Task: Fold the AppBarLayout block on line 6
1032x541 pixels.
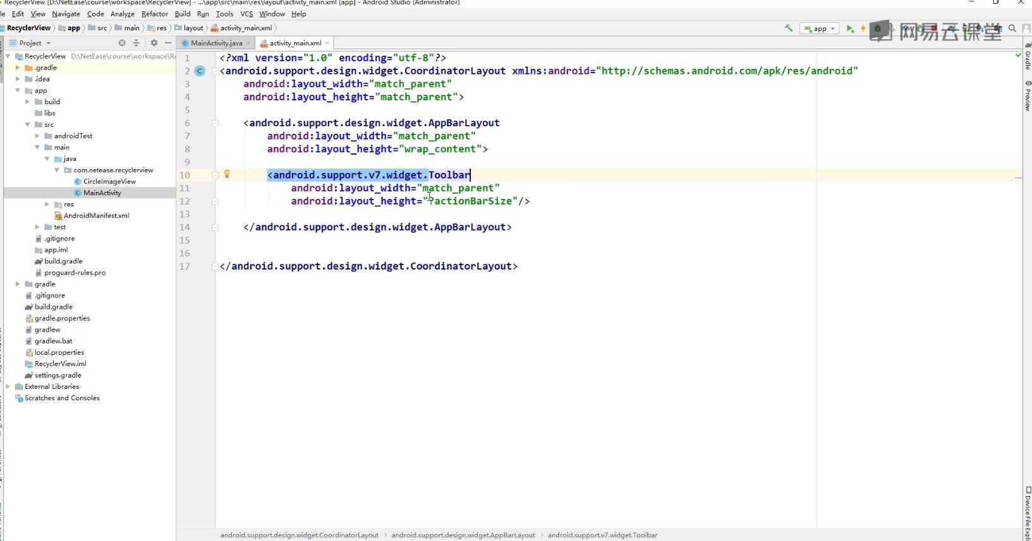Action: (215, 123)
